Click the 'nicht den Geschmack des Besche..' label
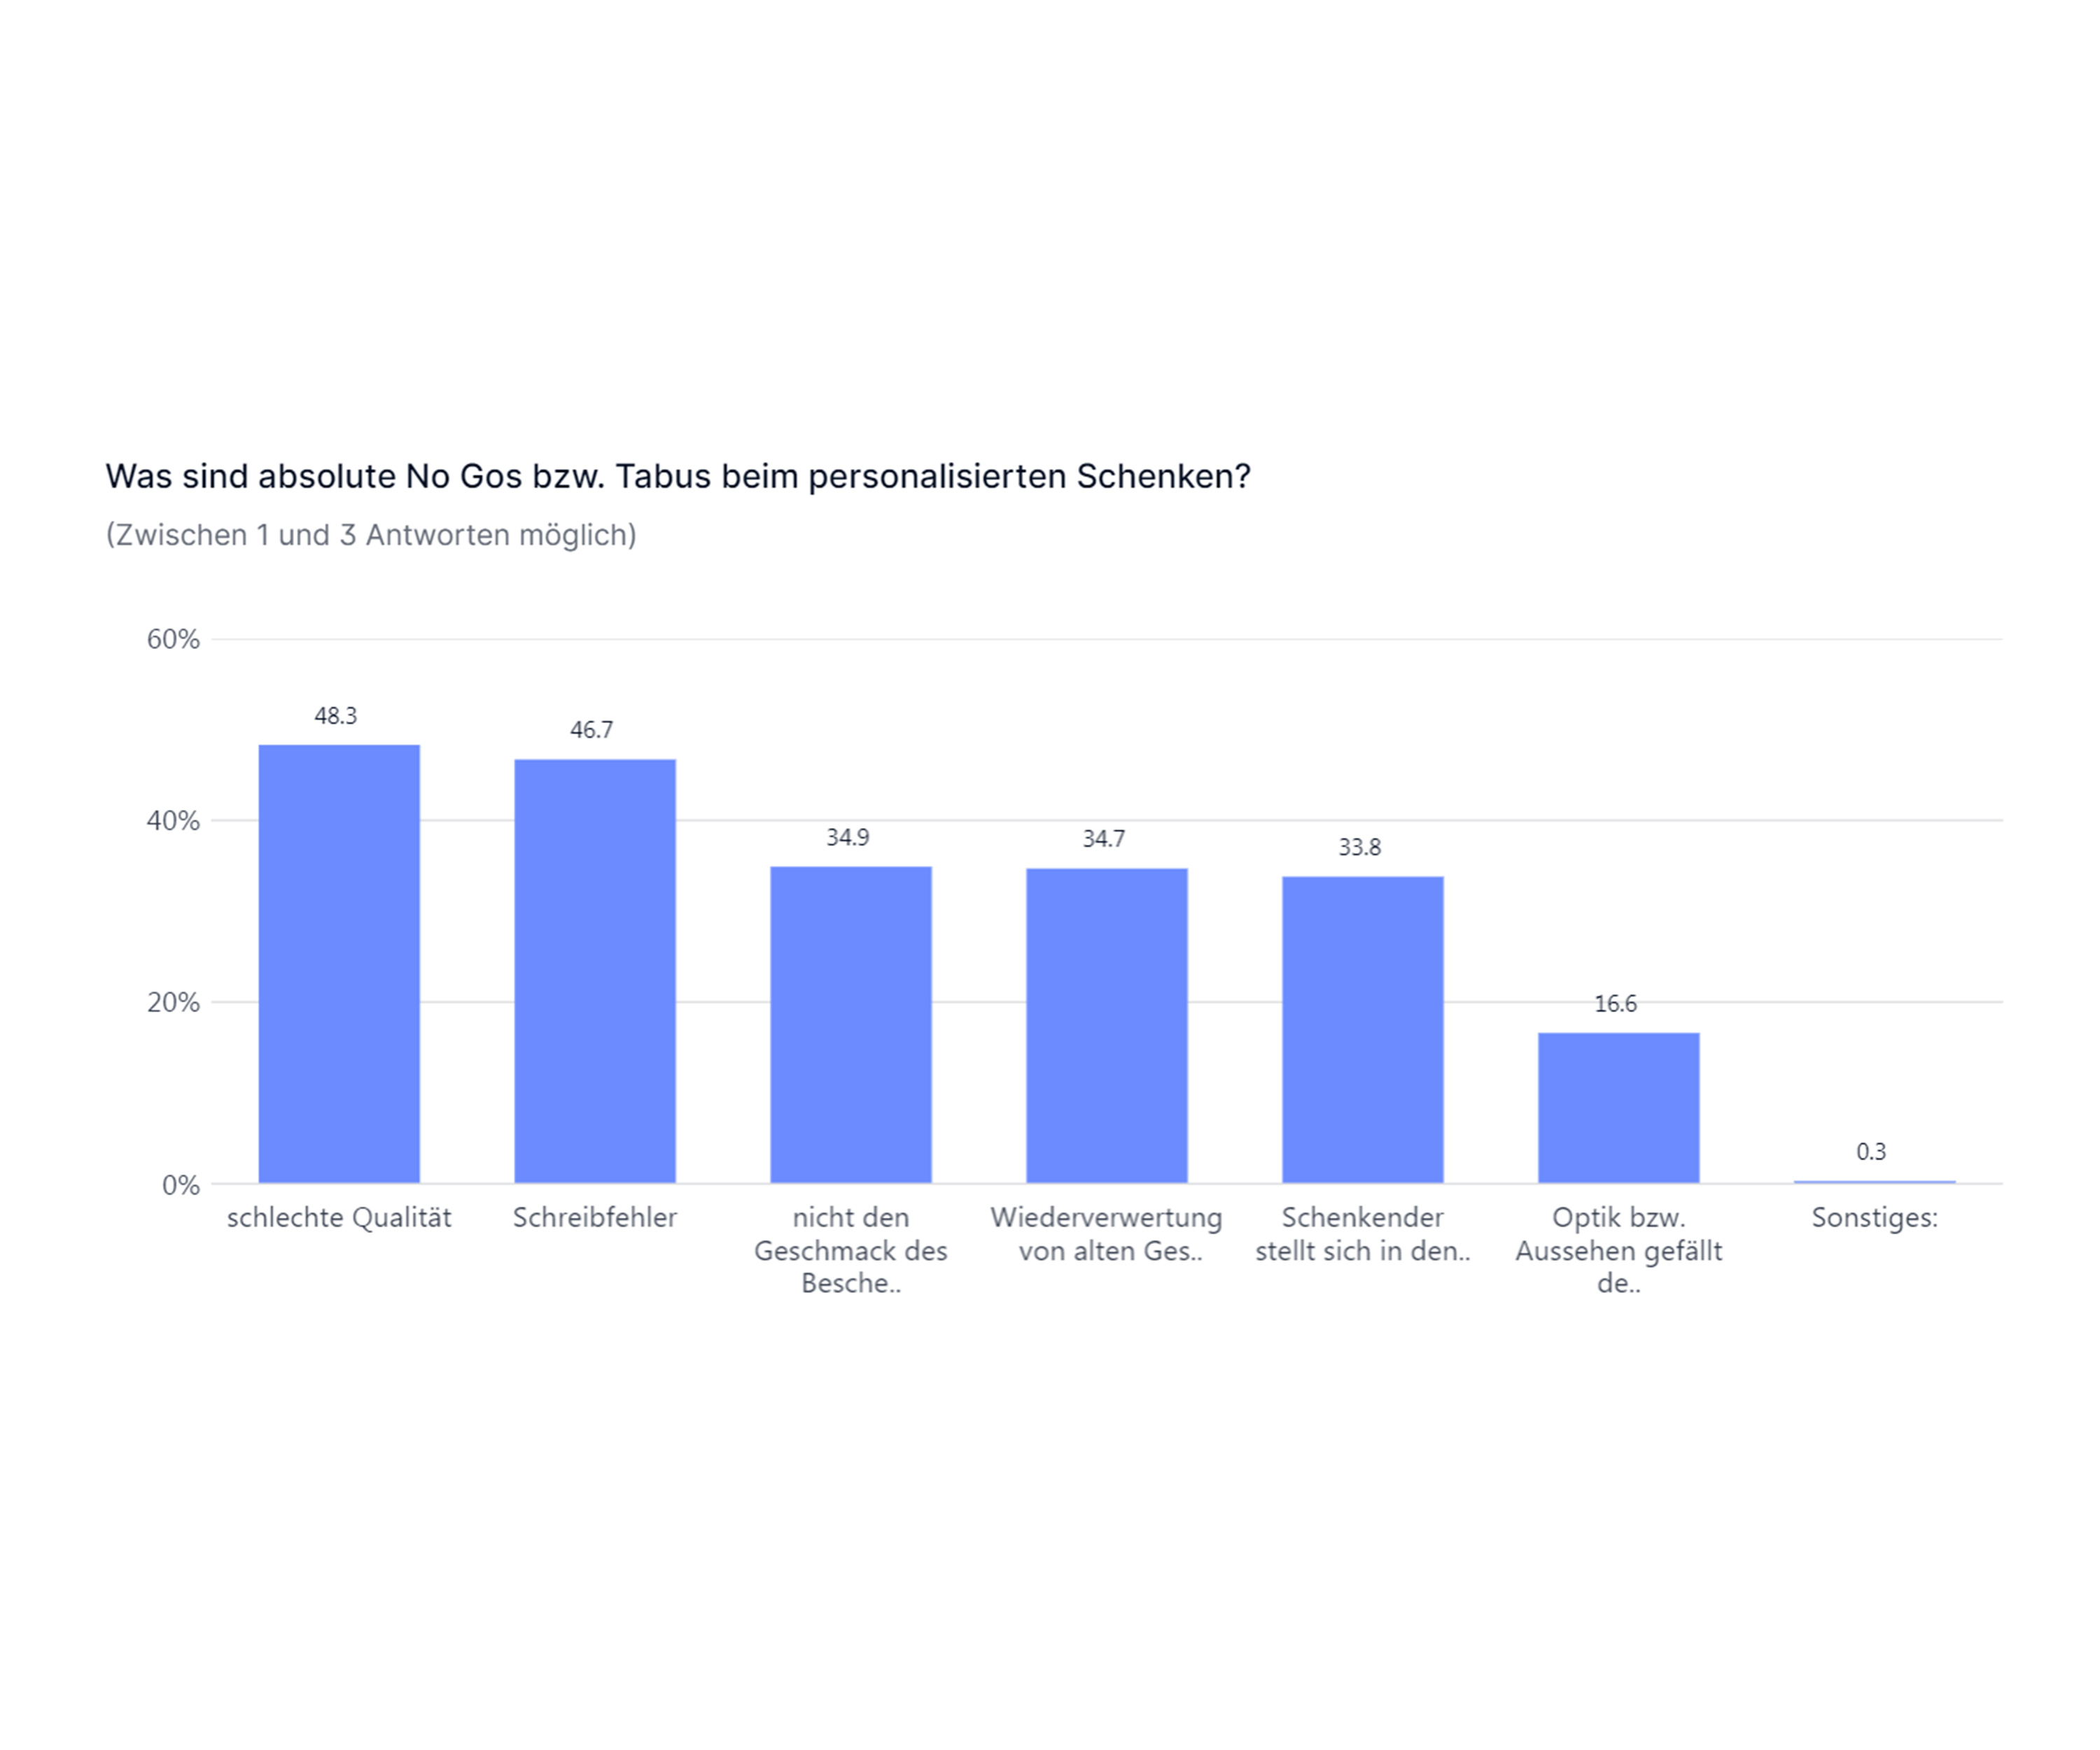 [x=851, y=1250]
